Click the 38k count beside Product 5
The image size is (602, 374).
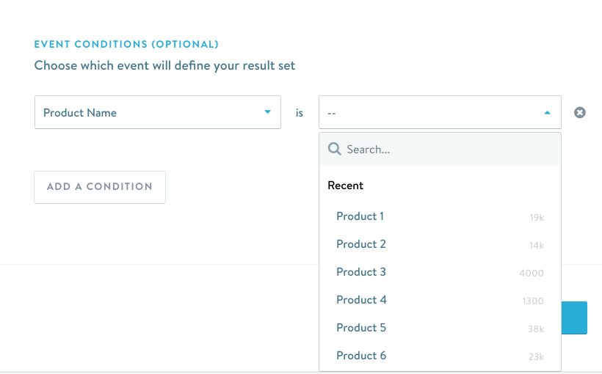coord(535,329)
